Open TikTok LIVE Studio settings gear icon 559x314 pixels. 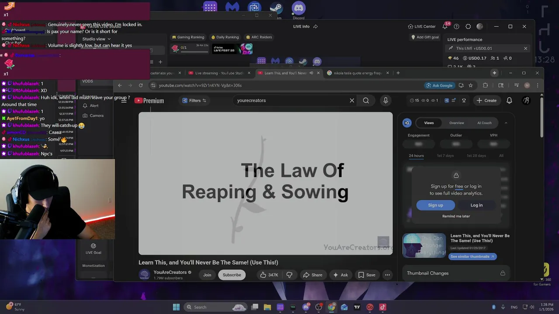pos(468,27)
